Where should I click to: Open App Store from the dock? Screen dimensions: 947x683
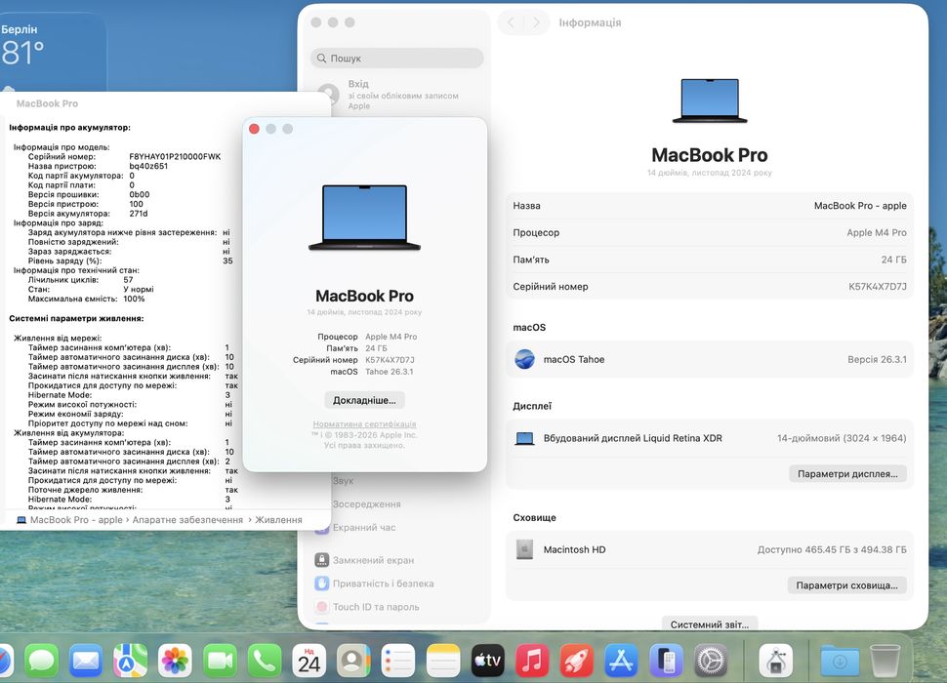coord(621,661)
